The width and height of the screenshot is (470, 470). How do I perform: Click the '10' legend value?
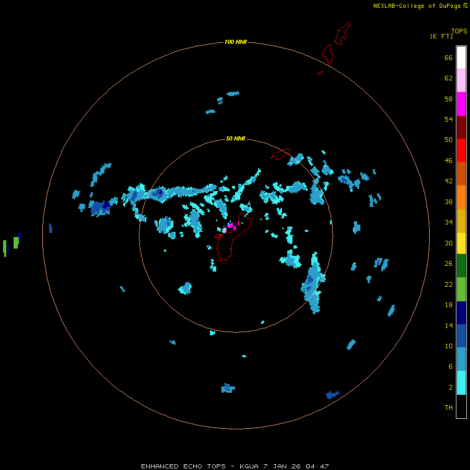(x=449, y=346)
